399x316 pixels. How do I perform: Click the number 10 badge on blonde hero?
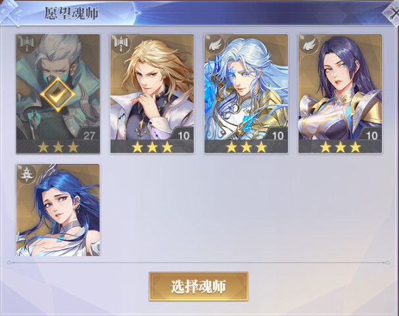[x=183, y=136]
